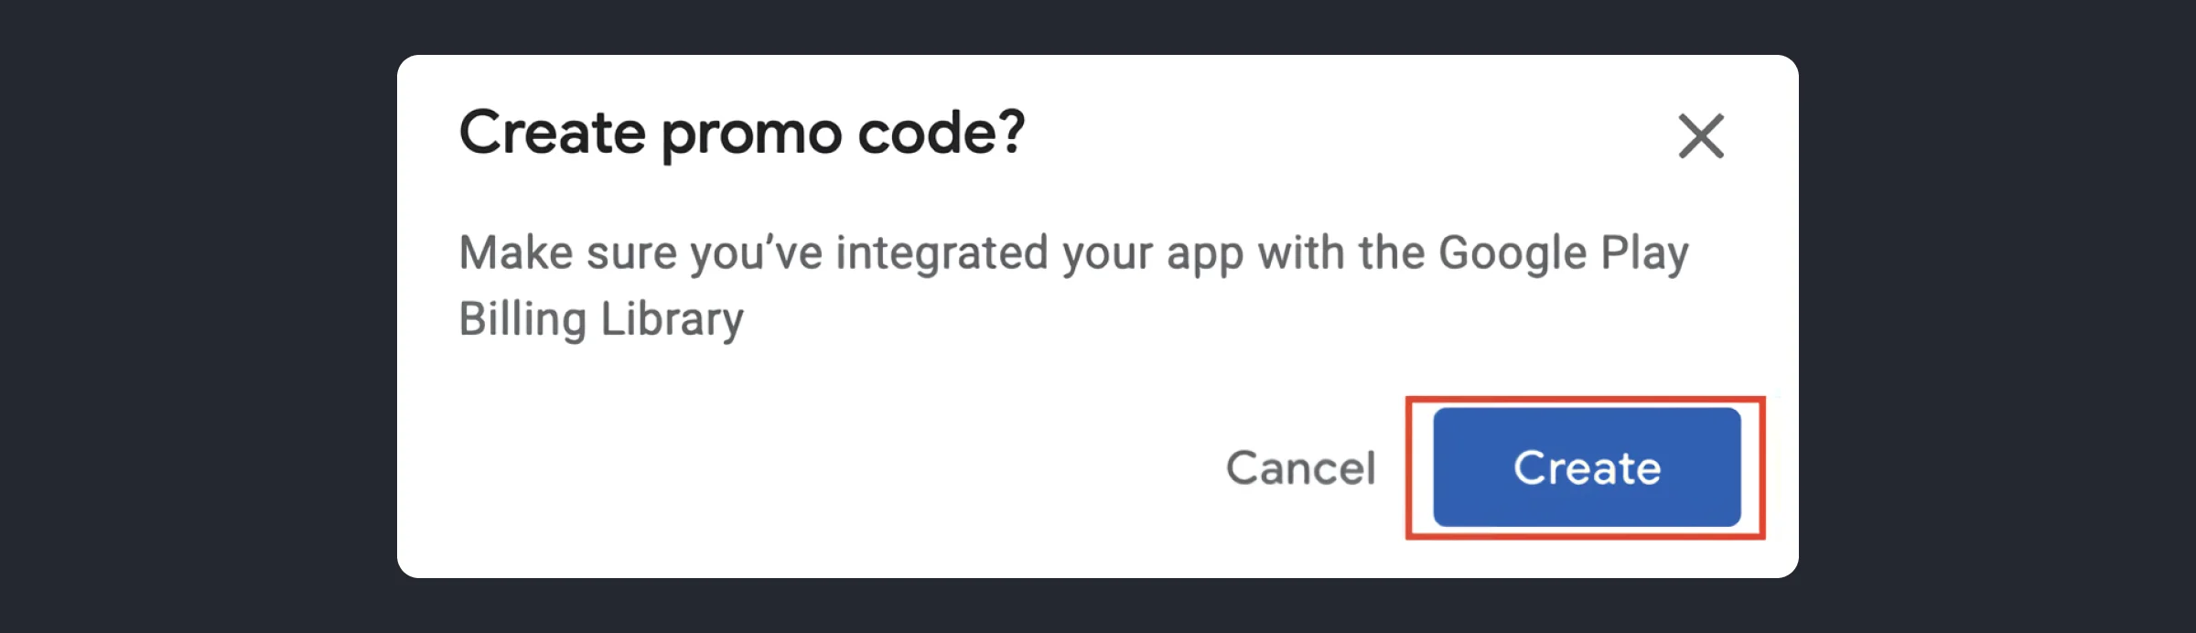Click Cancel to abort promo code creation
The width and height of the screenshot is (2196, 633).
pos(1303,468)
